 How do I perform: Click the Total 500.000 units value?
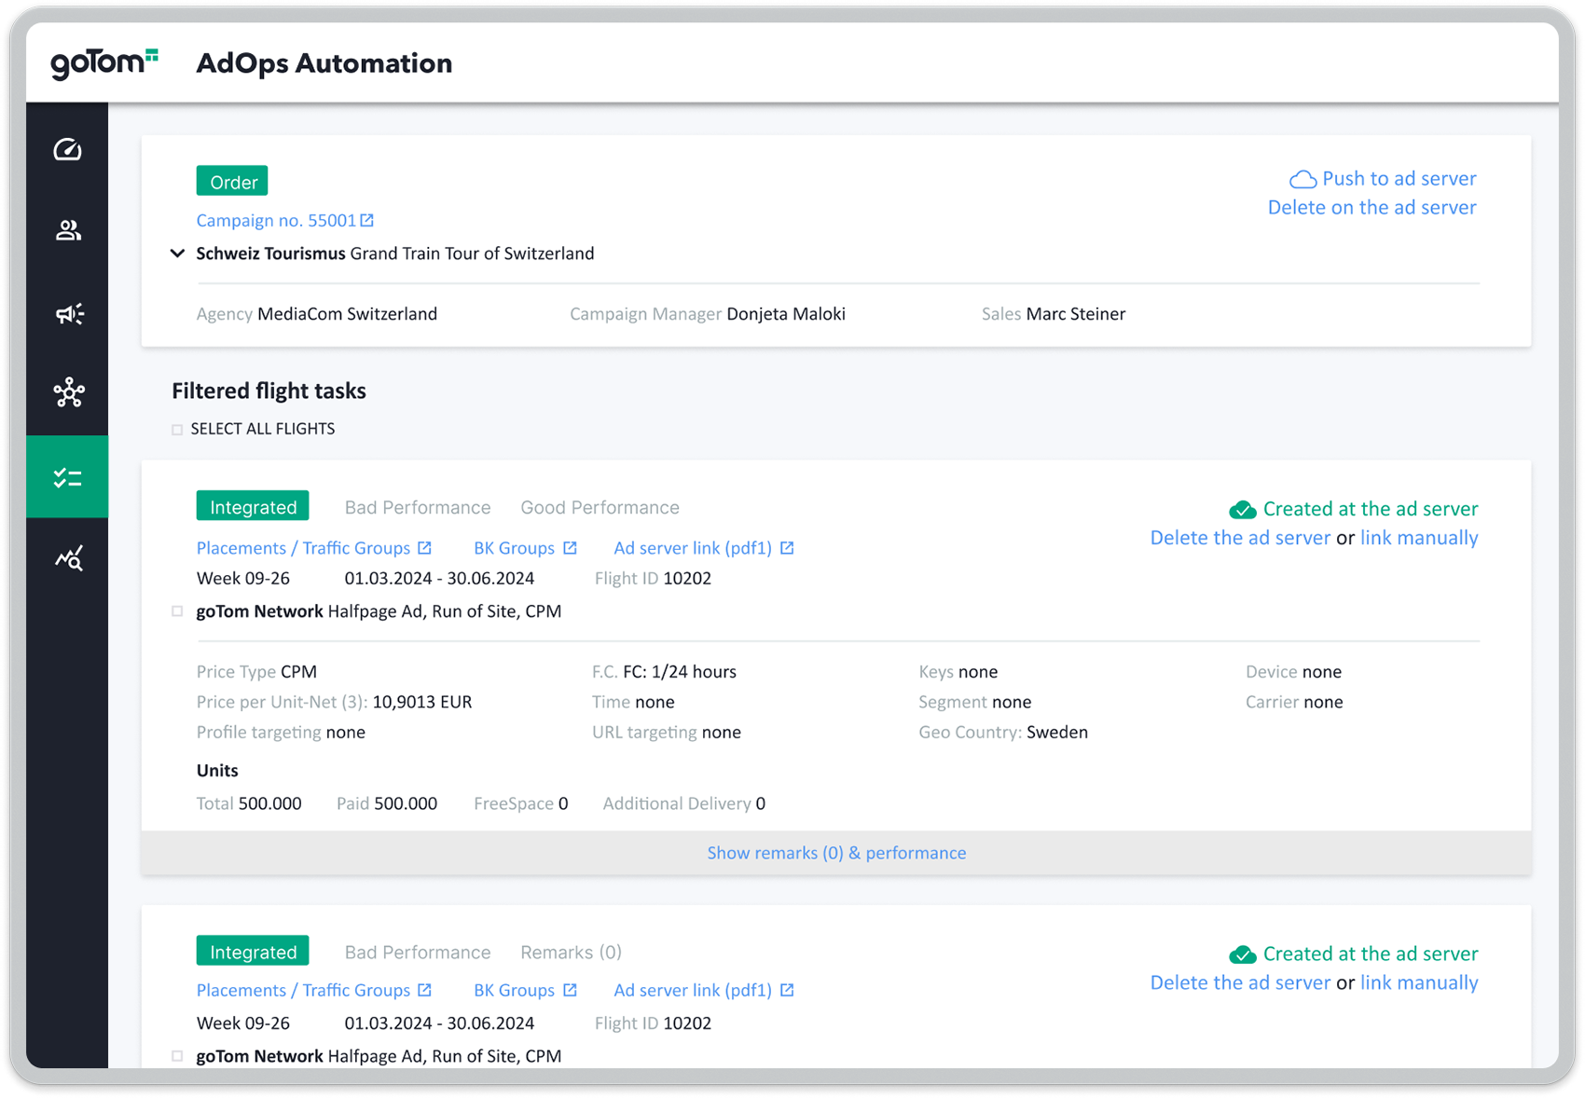click(269, 803)
